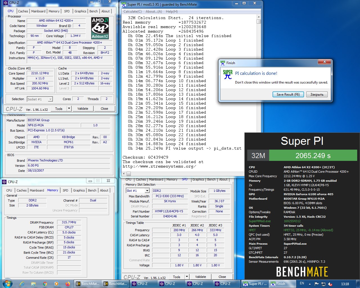
Task: Click the AMD Athlon 64 X2 logo
Action: (x=100, y=28)
